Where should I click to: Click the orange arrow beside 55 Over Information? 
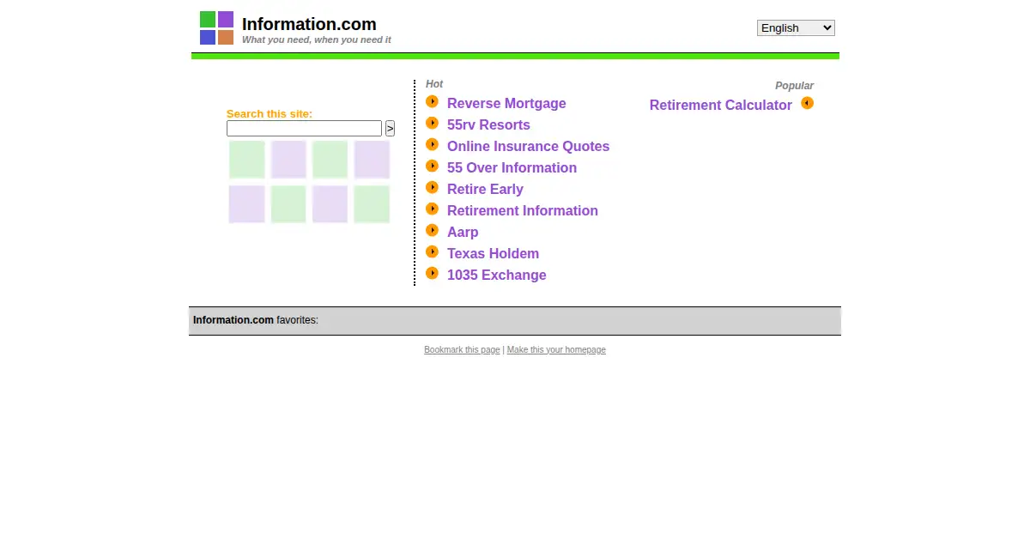pyautogui.click(x=432, y=166)
